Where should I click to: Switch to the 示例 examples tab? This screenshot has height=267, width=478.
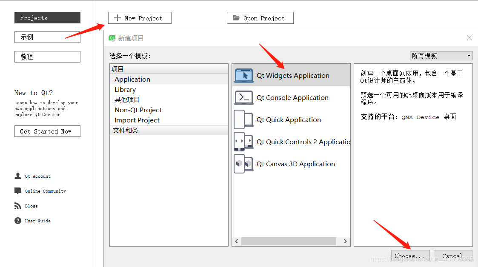(47, 37)
